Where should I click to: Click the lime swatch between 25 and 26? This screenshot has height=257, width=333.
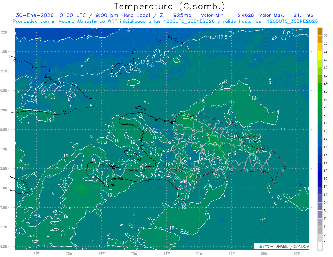click(320, 72)
